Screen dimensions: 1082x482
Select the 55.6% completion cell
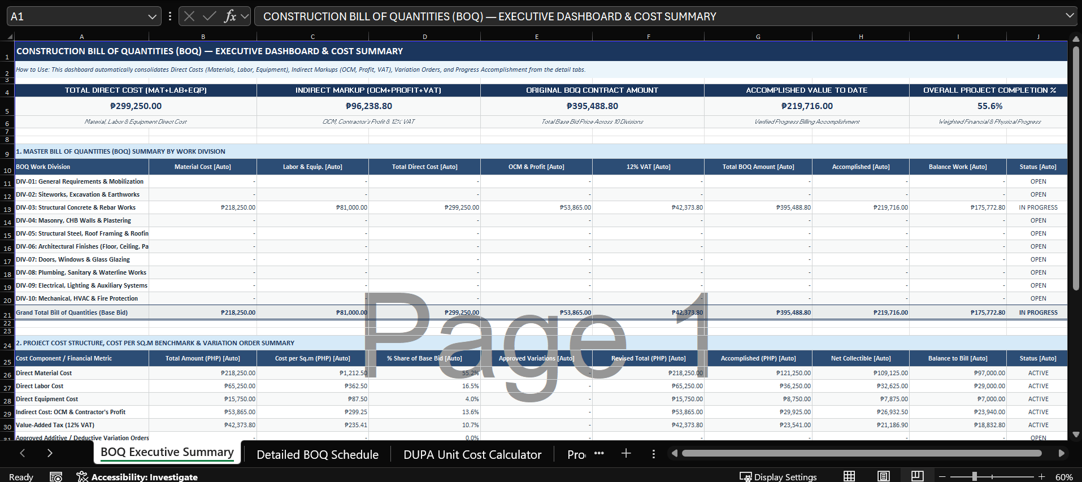point(989,106)
